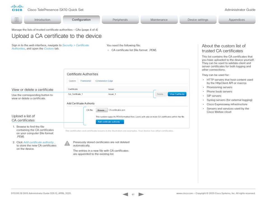Image resolution: width=266 pixels, height=199 pixels.
Task: Click the Issuer_1 cell in the table
Action: coord(112,94)
